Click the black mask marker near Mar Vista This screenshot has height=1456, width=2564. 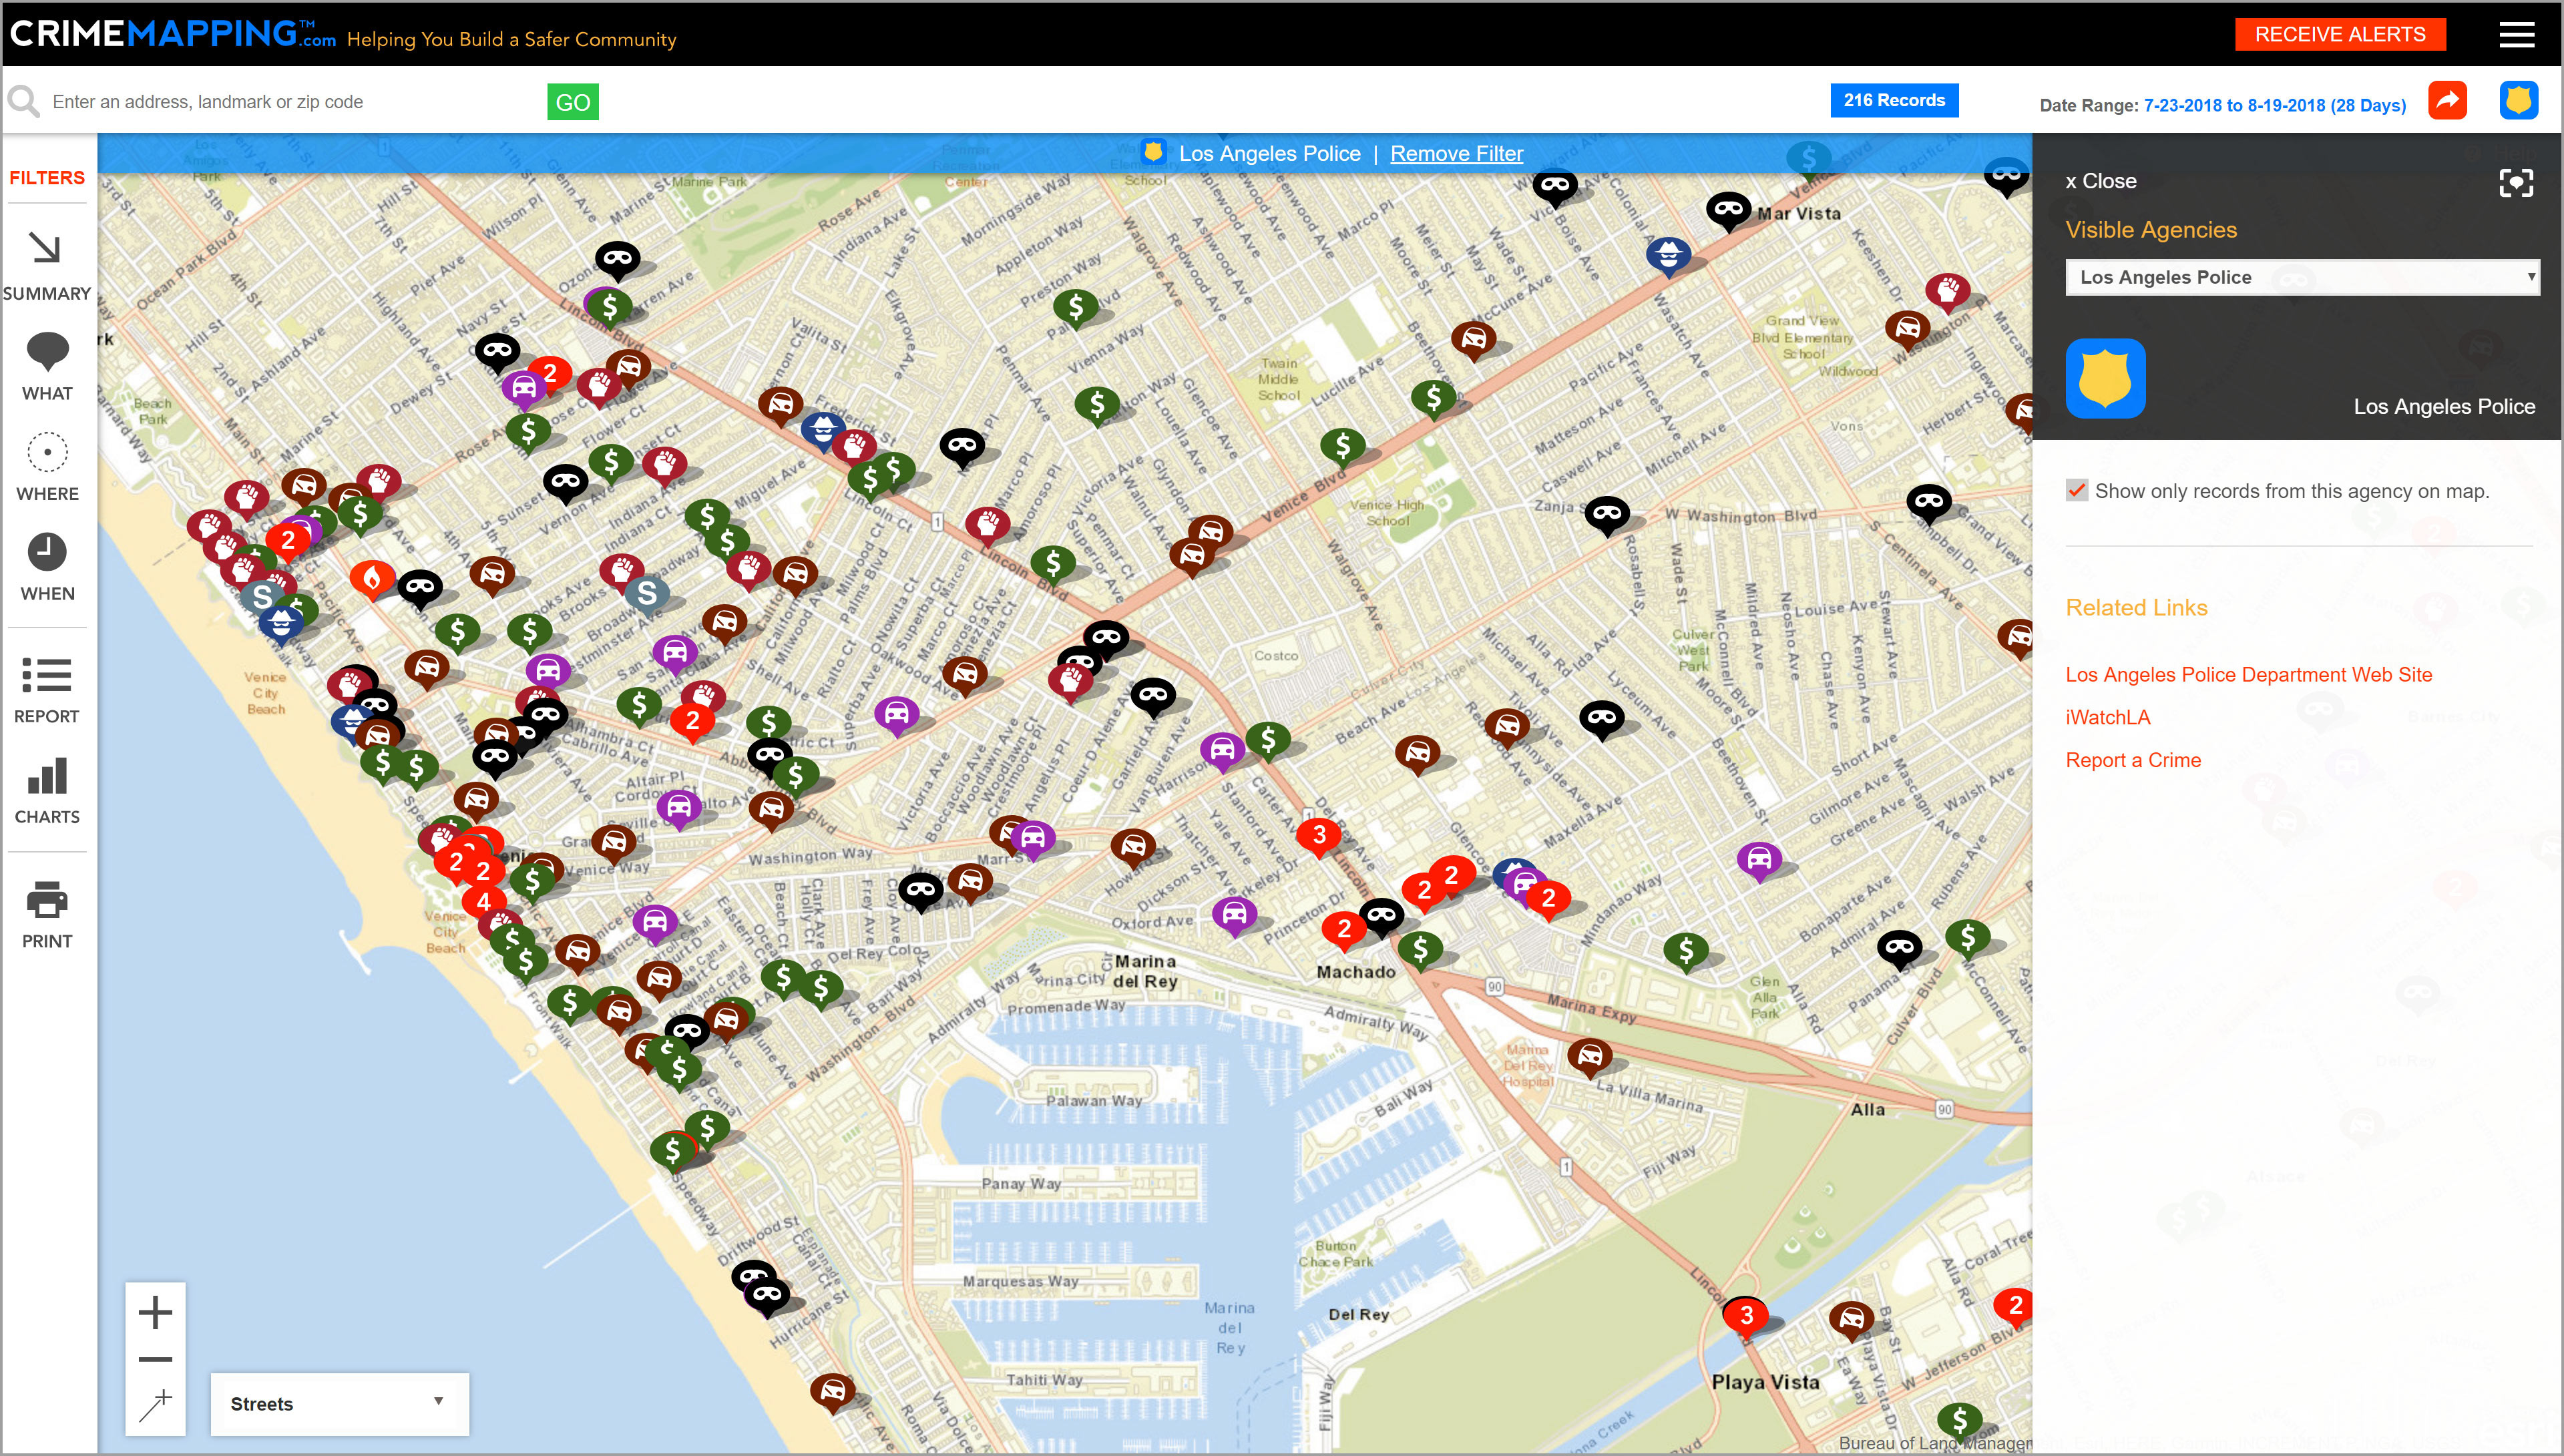point(1727,211)
